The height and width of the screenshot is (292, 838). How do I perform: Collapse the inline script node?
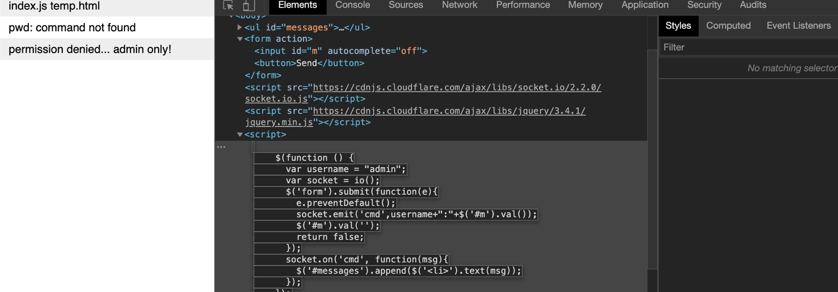coord(240,135)
